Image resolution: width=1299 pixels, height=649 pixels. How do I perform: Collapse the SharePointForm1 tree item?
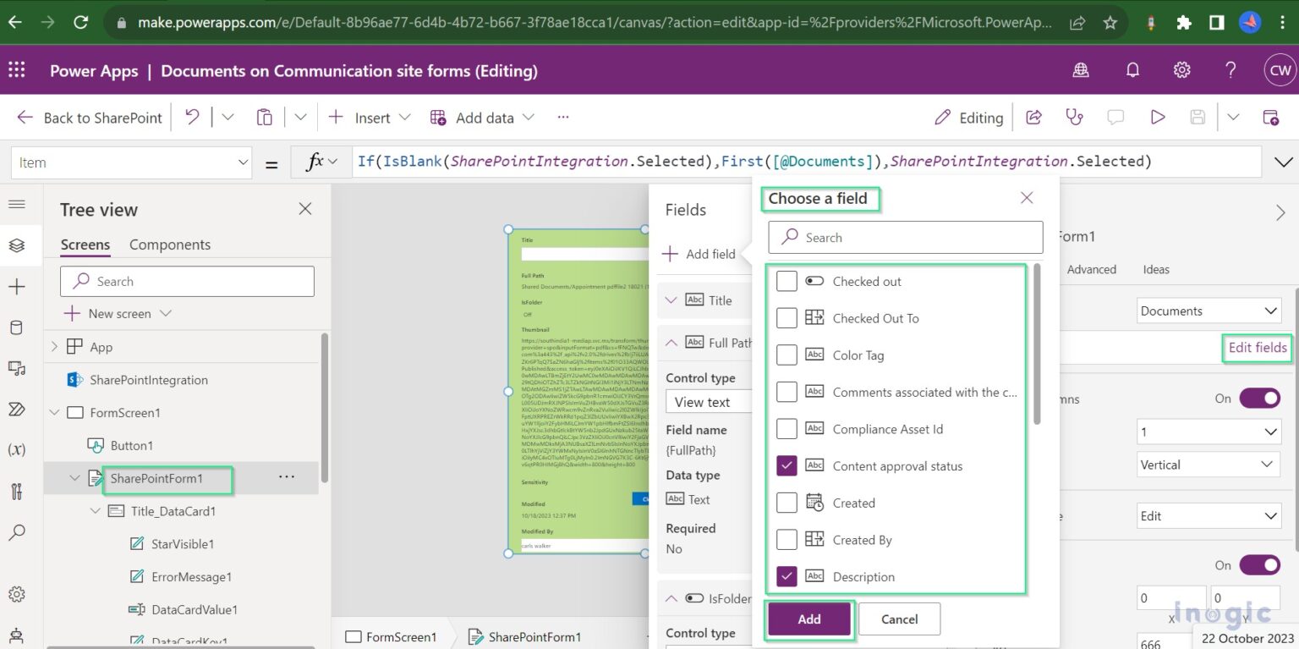[74, 478]
